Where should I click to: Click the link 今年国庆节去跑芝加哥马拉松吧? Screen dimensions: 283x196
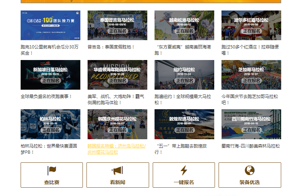[x=250, y=99]
